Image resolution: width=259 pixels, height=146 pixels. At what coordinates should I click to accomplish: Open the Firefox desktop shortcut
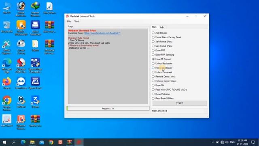[x=7, y=83]
